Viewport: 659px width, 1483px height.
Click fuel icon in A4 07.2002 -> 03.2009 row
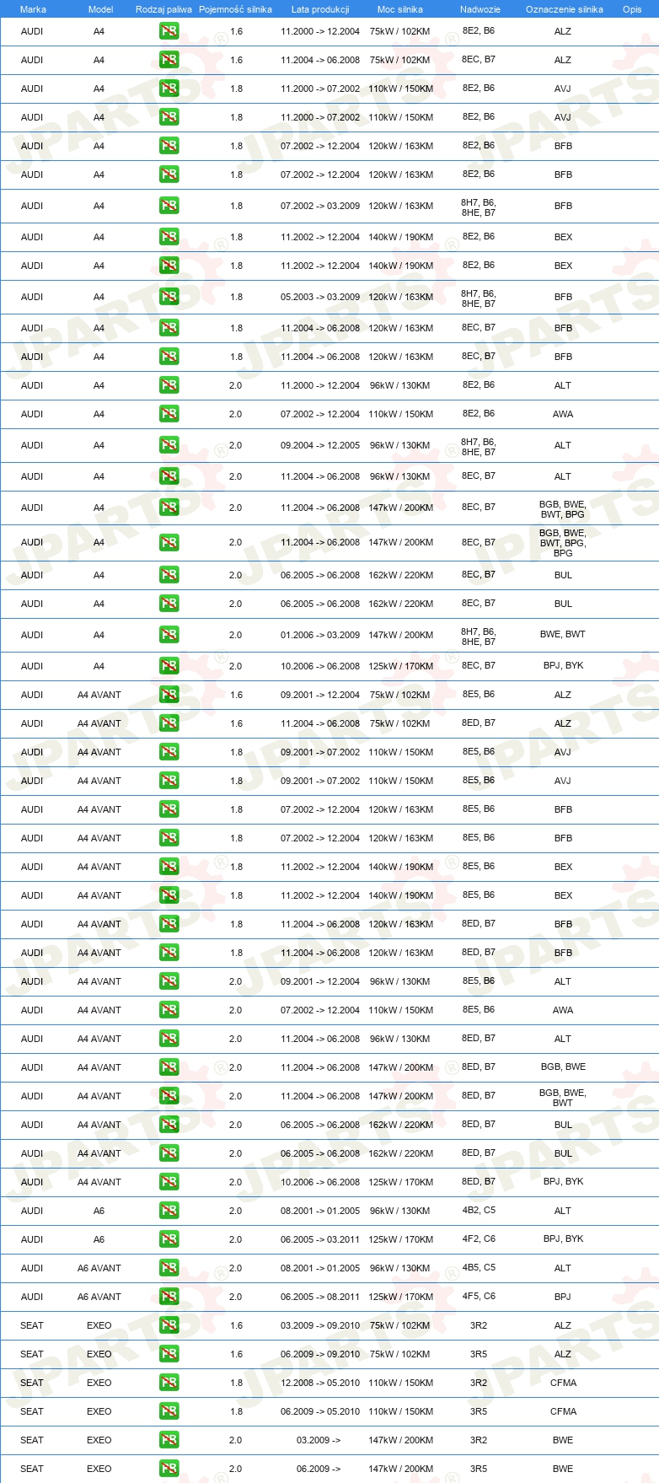click(x=169, y=206)
